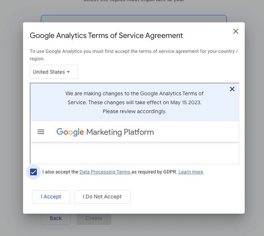This screenshot has width=264, height=236.
Task: Close the Terms of Service Agreement dialog
Action: click(235, 31)
